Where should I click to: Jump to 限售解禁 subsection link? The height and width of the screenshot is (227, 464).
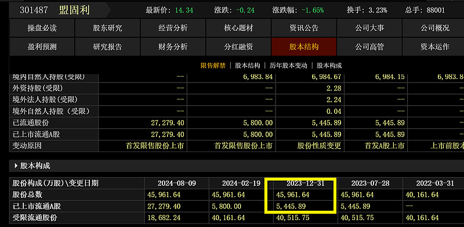click(213, 66)
